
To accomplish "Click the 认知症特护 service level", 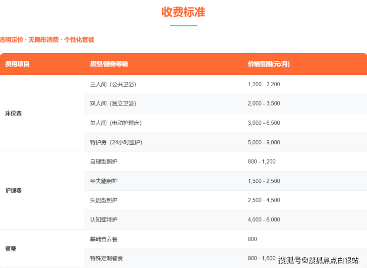I will 104,219.
